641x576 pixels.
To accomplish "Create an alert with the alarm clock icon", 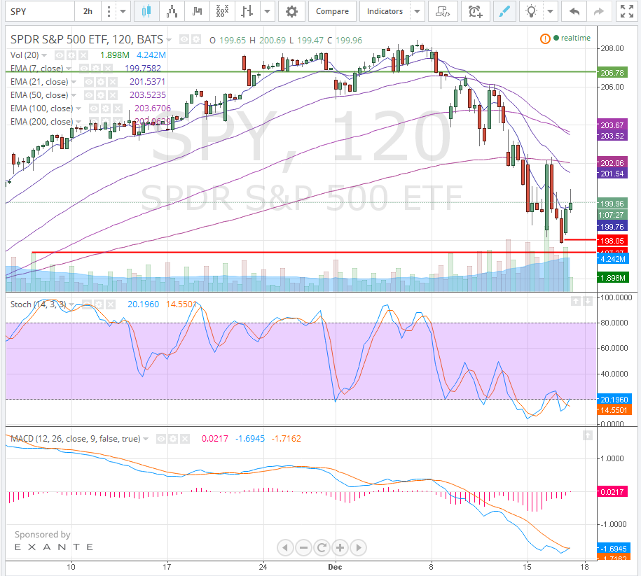I will (476, 11).
